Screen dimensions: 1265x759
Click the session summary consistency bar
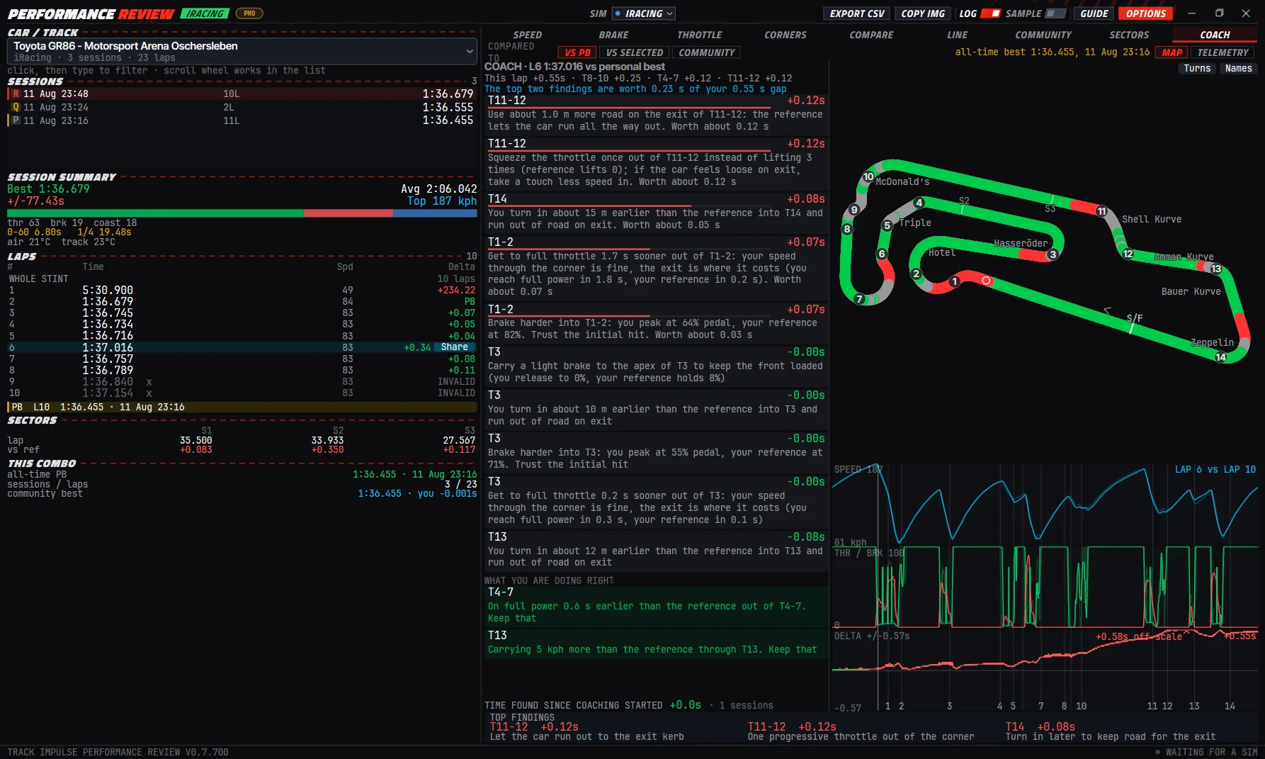[242, 213]
